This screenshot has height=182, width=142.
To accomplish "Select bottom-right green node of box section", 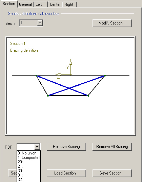I will (x=88, y=96).
